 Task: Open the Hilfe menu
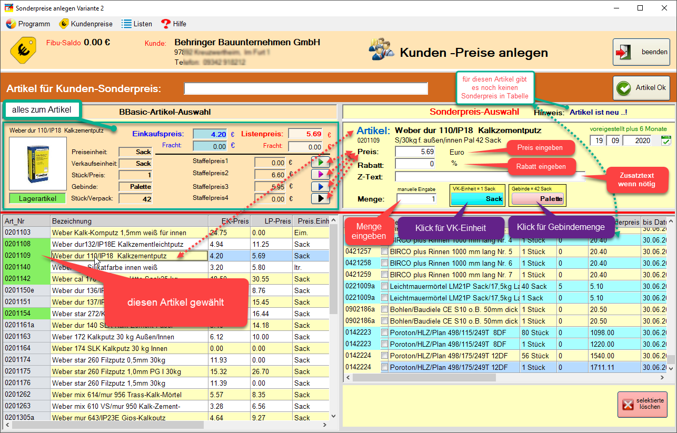click(x=174, y=24)
